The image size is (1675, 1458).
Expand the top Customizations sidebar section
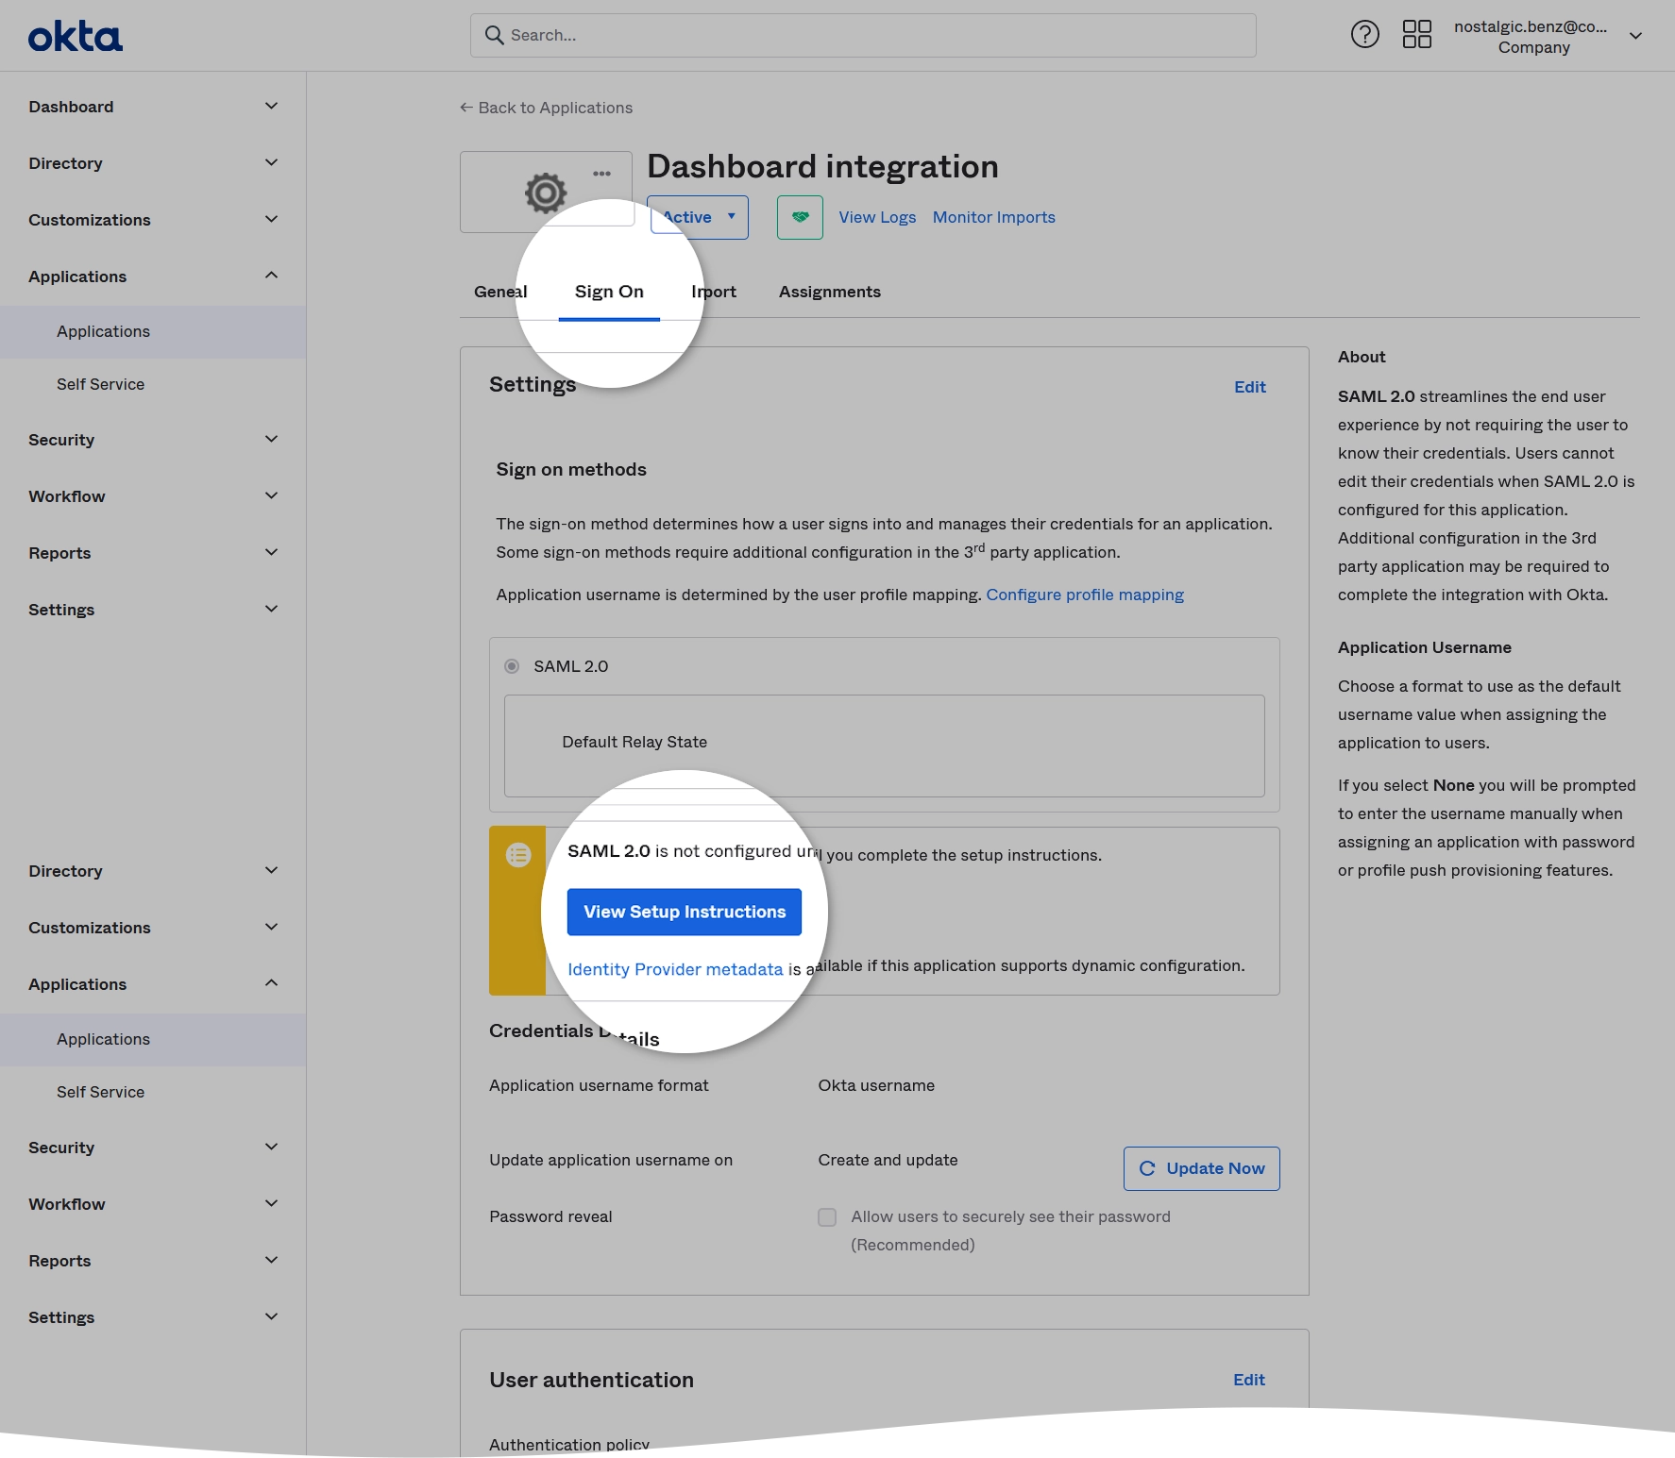point(153,220)
